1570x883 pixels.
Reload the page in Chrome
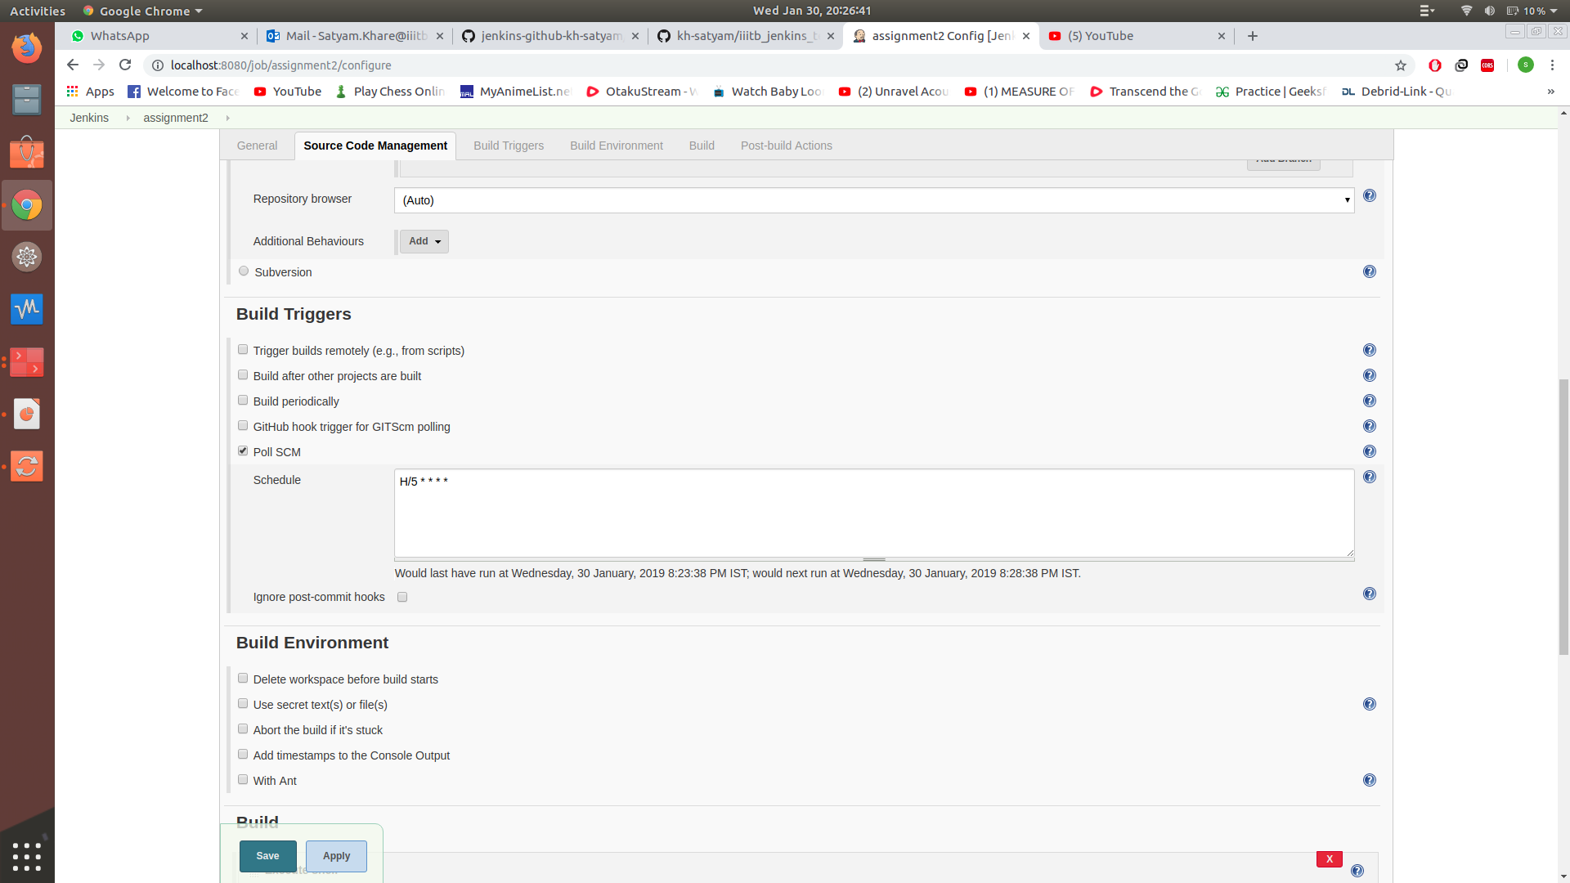[x=125, y=65]
